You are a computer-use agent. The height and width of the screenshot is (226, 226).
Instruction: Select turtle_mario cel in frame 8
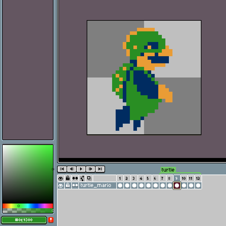pos(169,185)
